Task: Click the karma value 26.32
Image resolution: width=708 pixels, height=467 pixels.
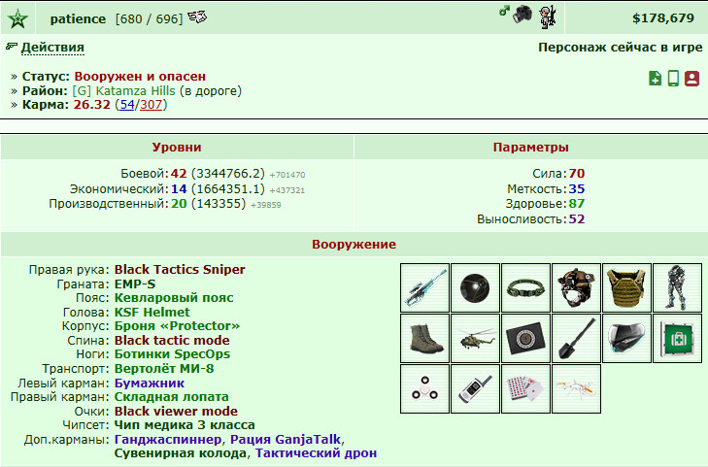Action: (91, 105)
